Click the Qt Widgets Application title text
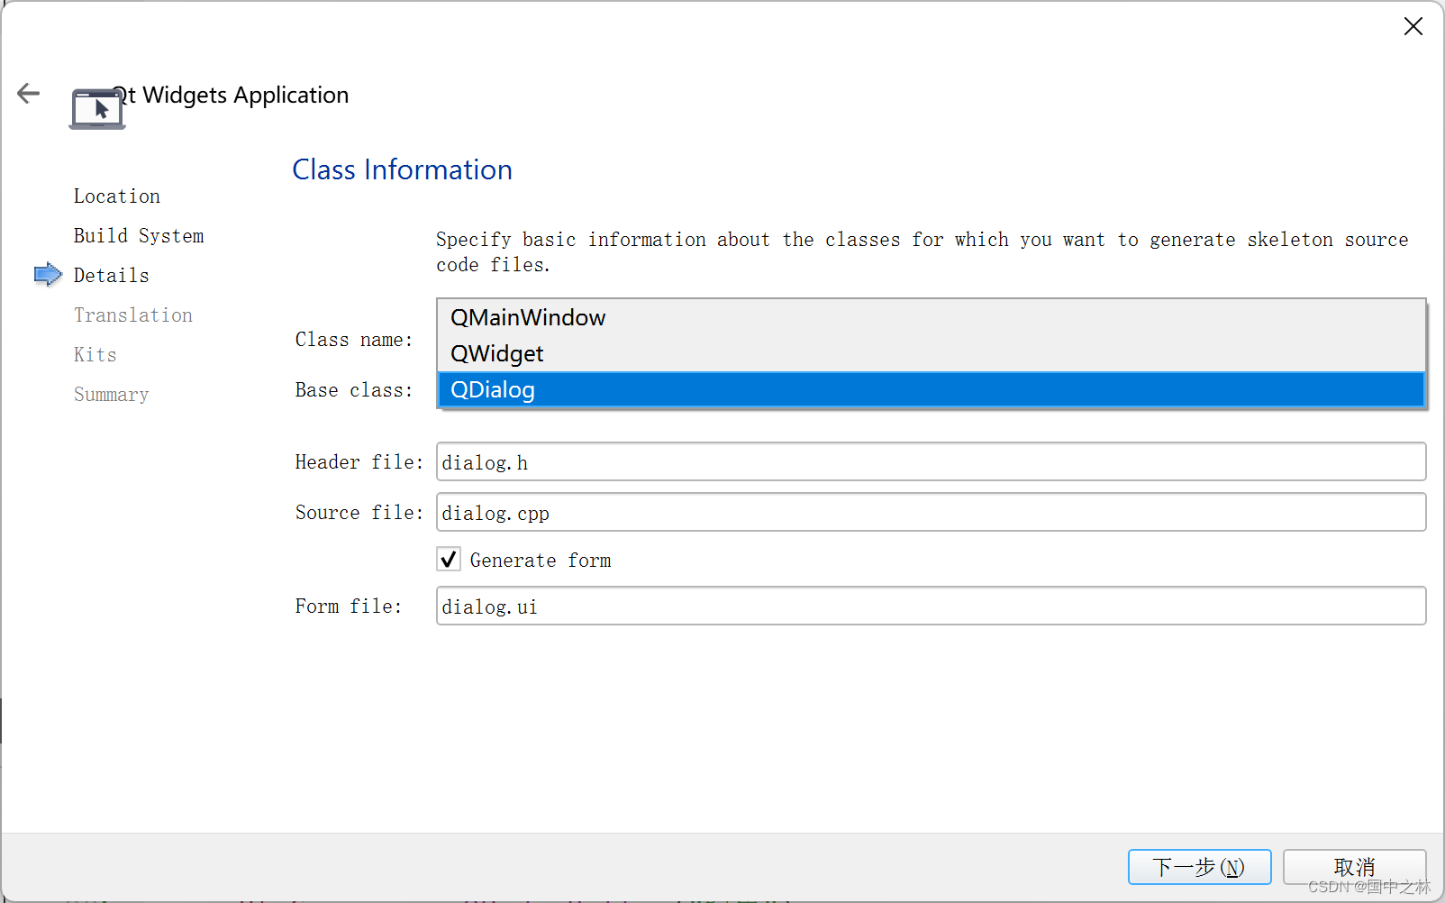Image resolution: width=1445 pixels, height=903 pixels. (232, 95)
